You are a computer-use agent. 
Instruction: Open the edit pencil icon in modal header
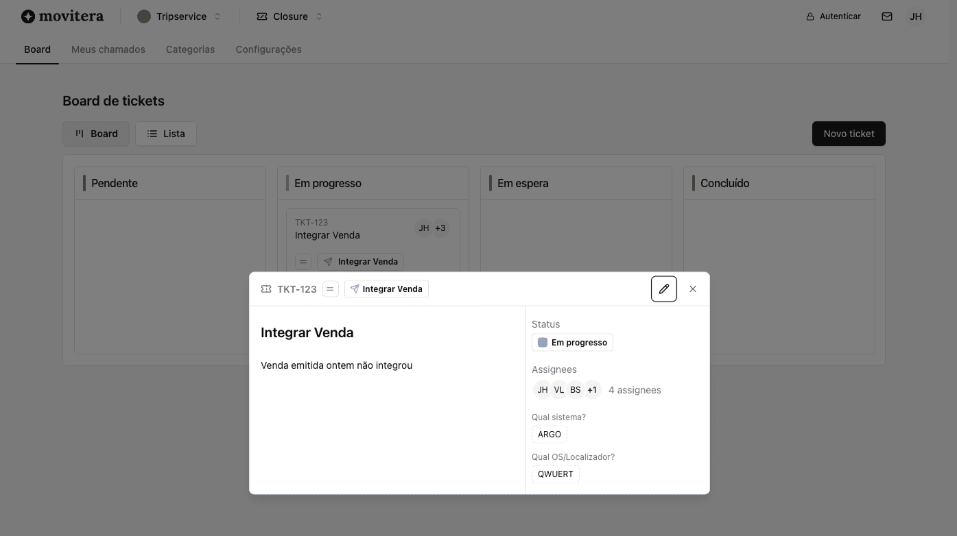coord(663,289)
